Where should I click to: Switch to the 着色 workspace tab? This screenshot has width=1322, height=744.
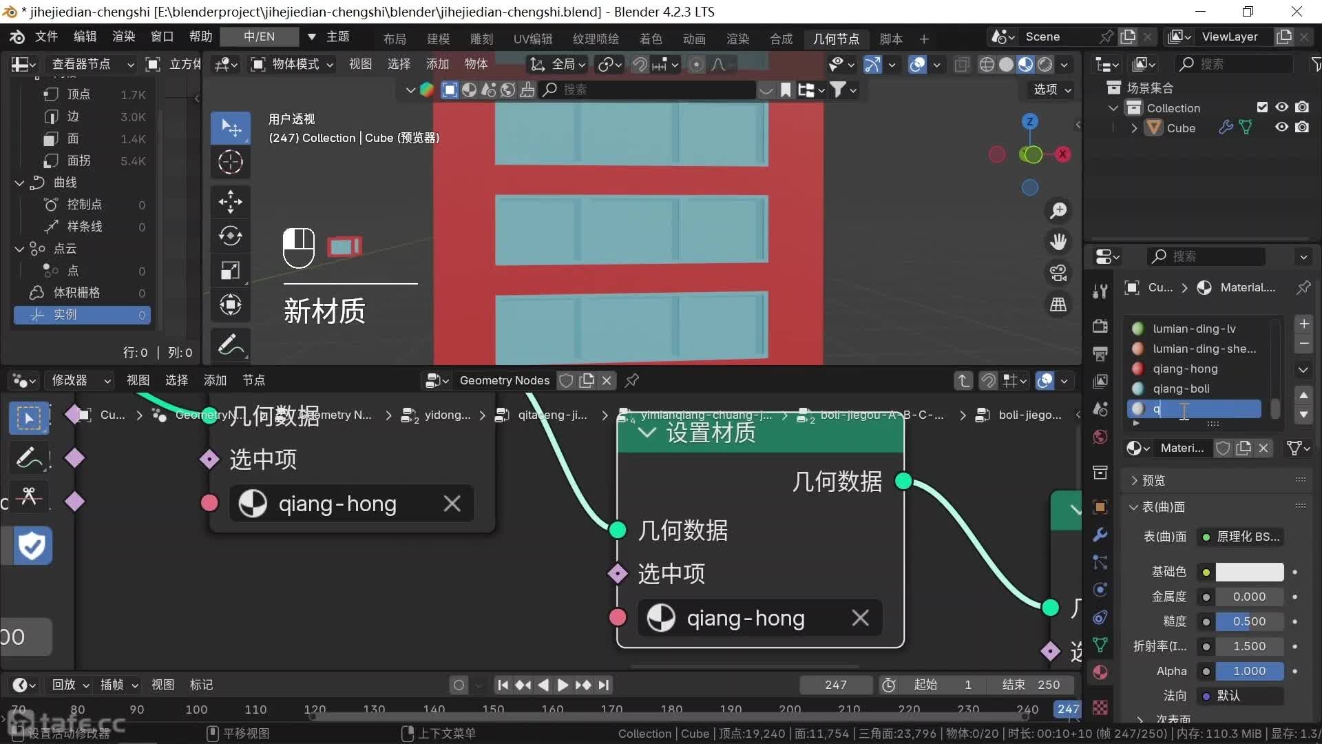[650, 39]
